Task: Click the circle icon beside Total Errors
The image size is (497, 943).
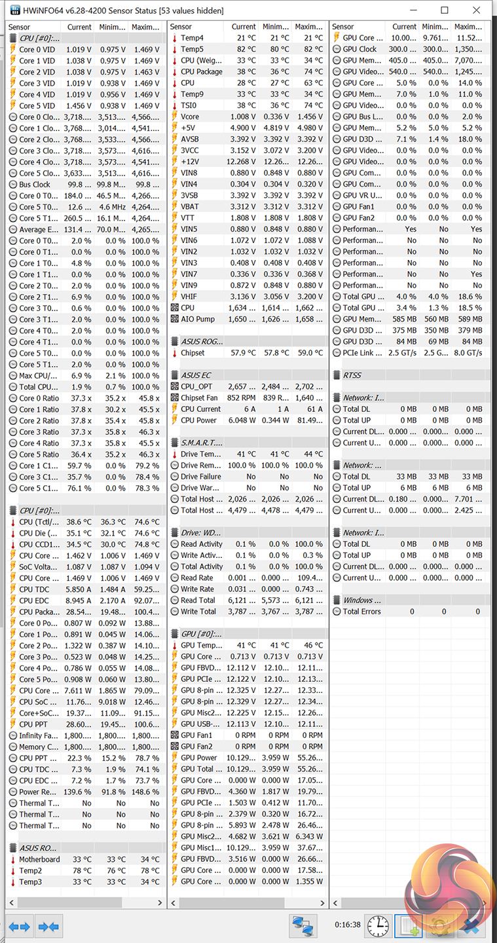Action: point(337,611)
